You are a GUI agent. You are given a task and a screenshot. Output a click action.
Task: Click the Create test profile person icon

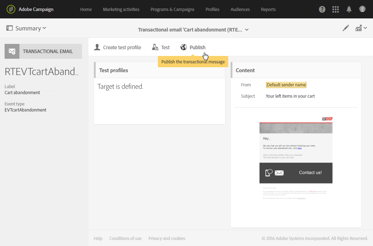point(97,47)
